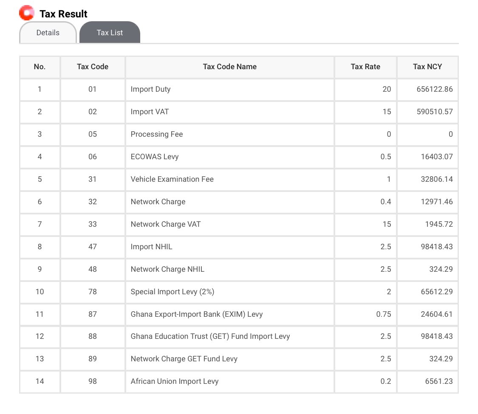Click the Tax NCY column header
This screenshot has height=414, width=478.
tap(427, 67)
